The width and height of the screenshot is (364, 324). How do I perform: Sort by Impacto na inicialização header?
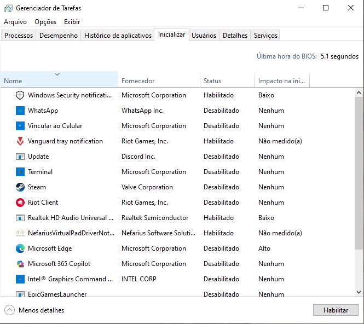coord(282,79)
